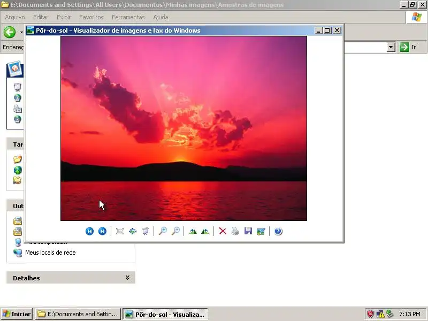Open the Ferramentas menu
This screenshot has height=321, width=428.
[128, 17]
